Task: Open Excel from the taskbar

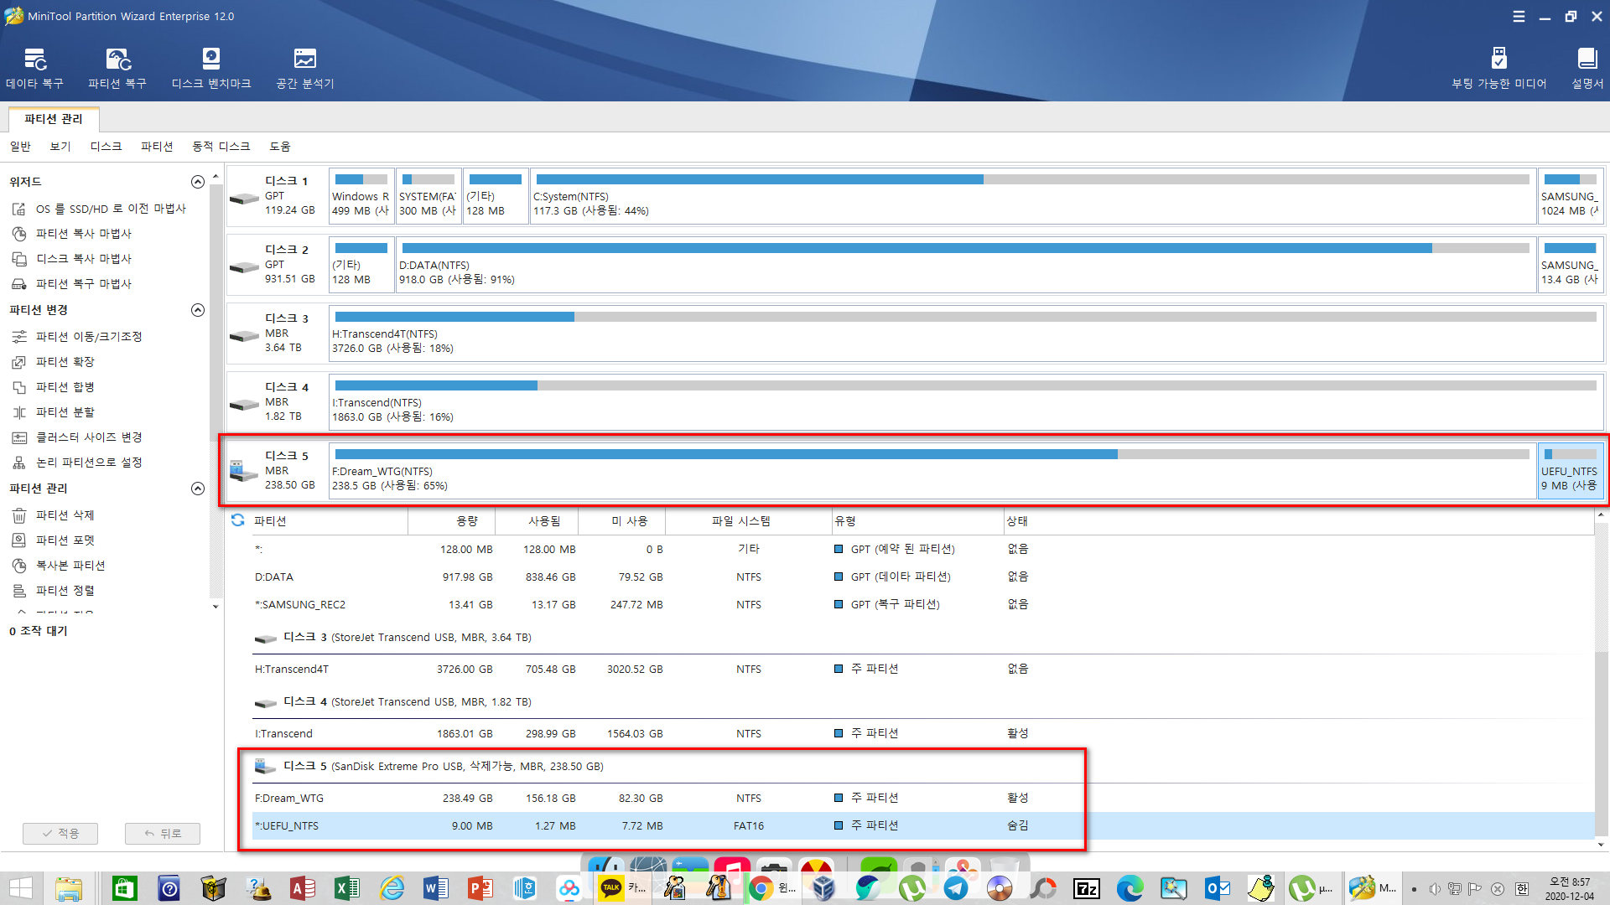Action: (x=346, y=888)
